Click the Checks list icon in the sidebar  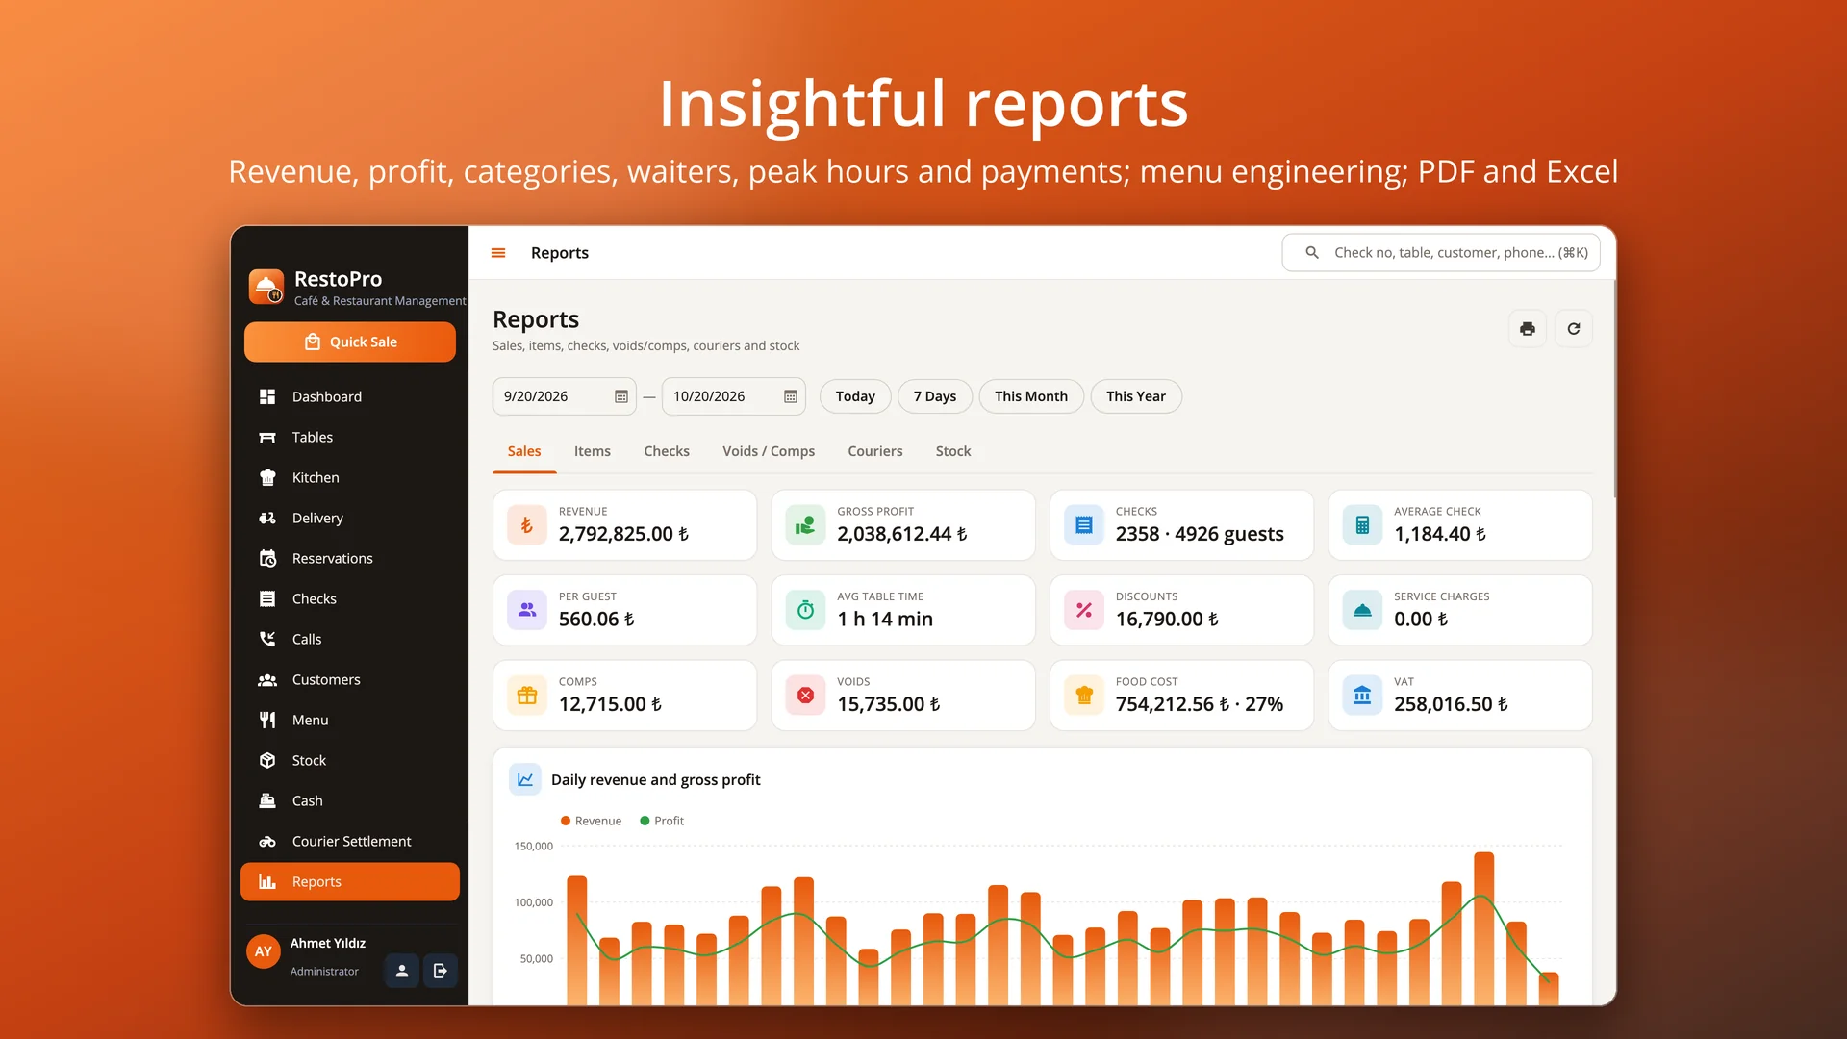coord(267,598)
